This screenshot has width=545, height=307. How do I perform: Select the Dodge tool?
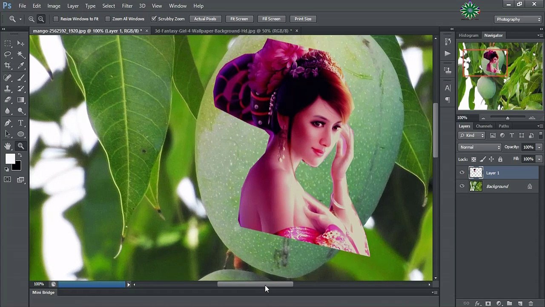click(21, 111)
